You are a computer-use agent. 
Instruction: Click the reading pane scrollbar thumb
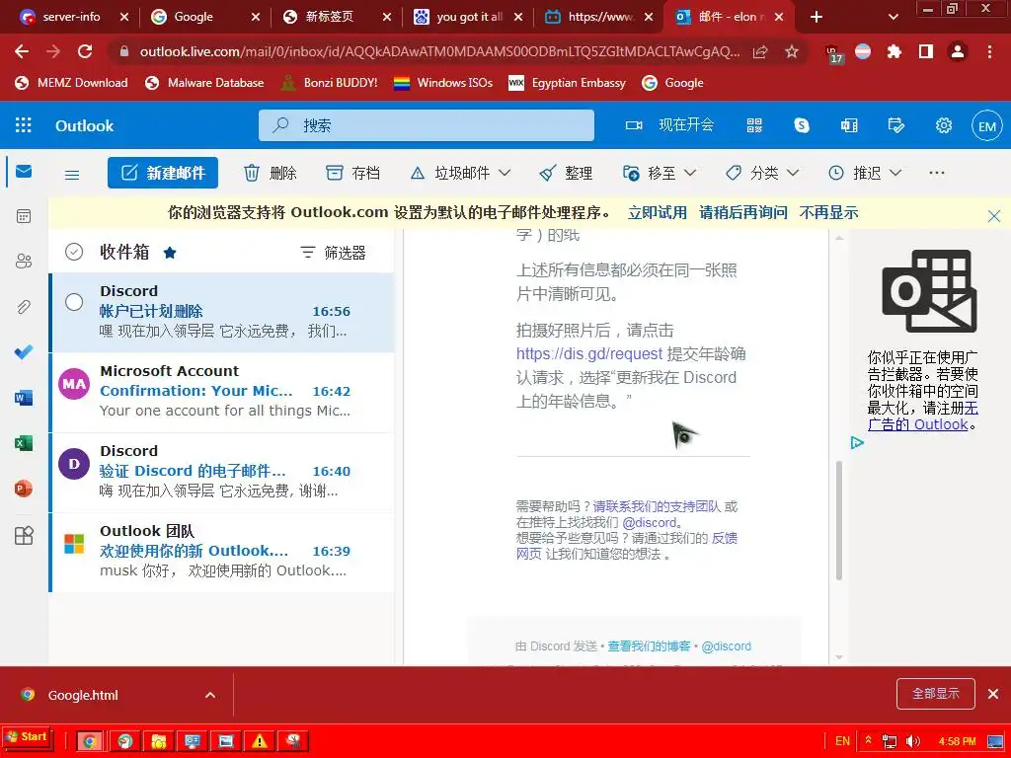click(839, 520)
